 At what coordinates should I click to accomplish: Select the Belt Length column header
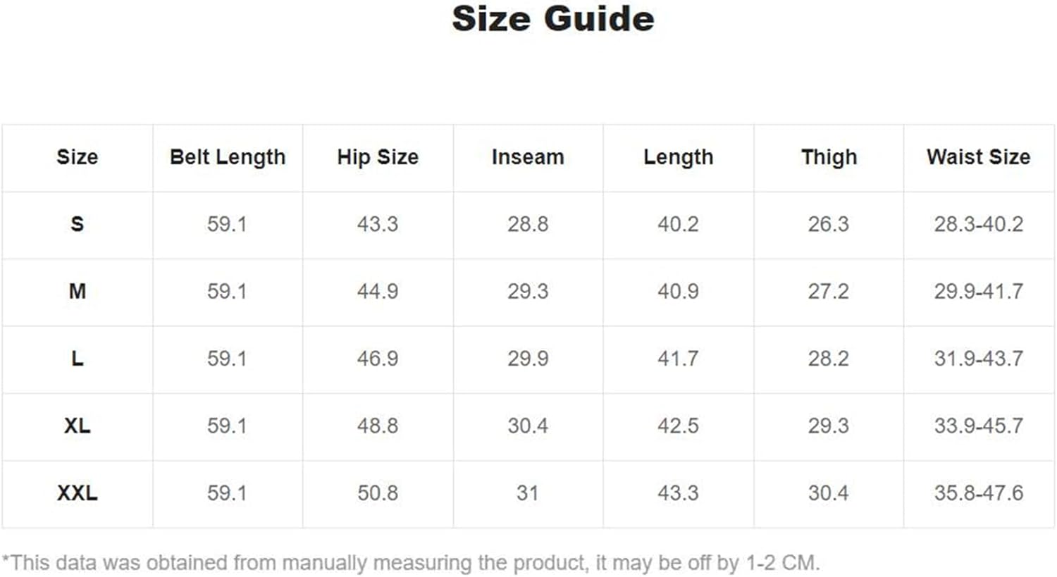228,157
